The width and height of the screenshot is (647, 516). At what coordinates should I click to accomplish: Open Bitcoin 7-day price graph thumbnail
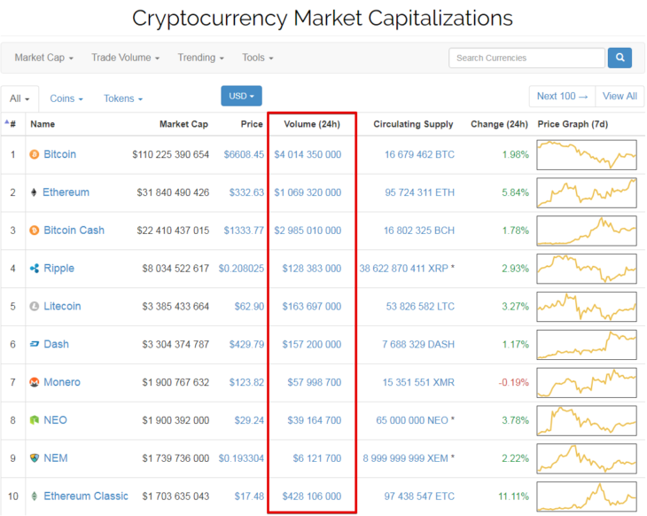tap(587, 155)
